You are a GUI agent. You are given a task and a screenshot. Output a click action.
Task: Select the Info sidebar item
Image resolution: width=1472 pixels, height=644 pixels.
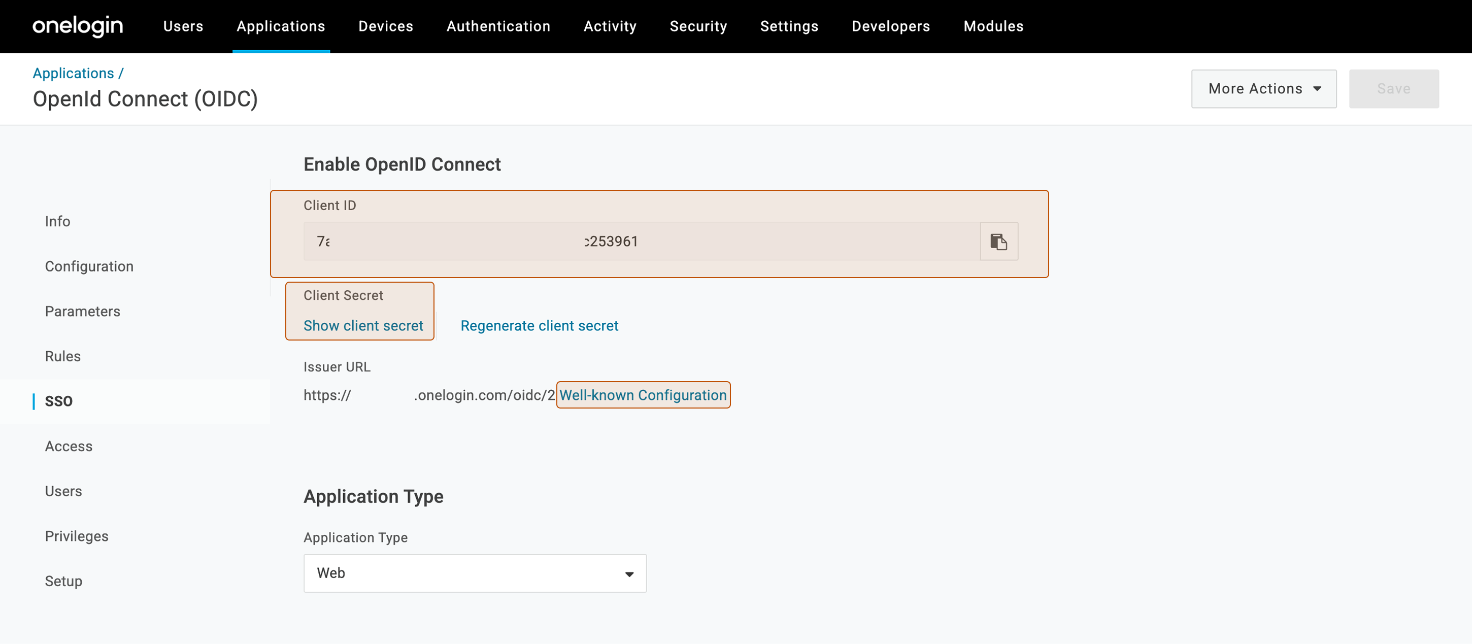click(x=57, y=221)
